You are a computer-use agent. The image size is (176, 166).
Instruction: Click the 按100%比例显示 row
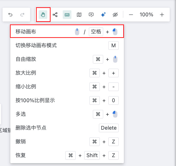[35, 100]
